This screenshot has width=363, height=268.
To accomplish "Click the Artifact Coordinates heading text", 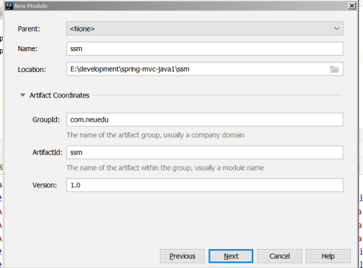I will pos(59,96).
